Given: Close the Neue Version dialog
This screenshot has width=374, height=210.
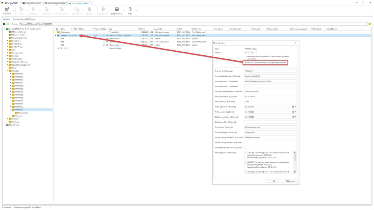Looking at the screenshot, I should (295, 43).
